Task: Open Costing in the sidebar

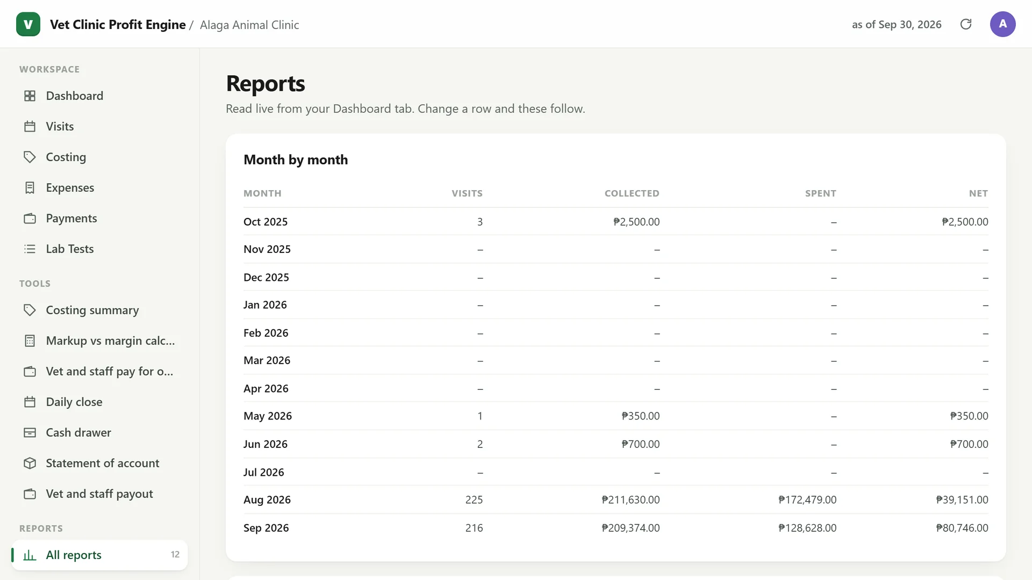Action: [x=99, y=157]
